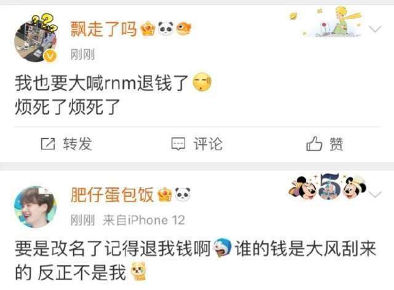Open username link 肥仔蛋包饭
The width and height of the screenshot is (394, 290).
coord(112,195)
